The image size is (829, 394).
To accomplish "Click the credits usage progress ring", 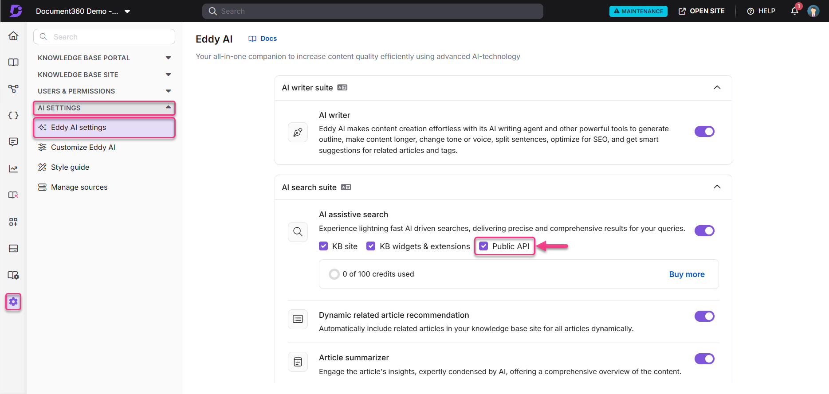I will click(334, 274).
